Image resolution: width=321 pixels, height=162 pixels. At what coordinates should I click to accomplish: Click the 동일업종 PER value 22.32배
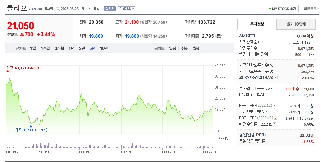pos(307,135)
